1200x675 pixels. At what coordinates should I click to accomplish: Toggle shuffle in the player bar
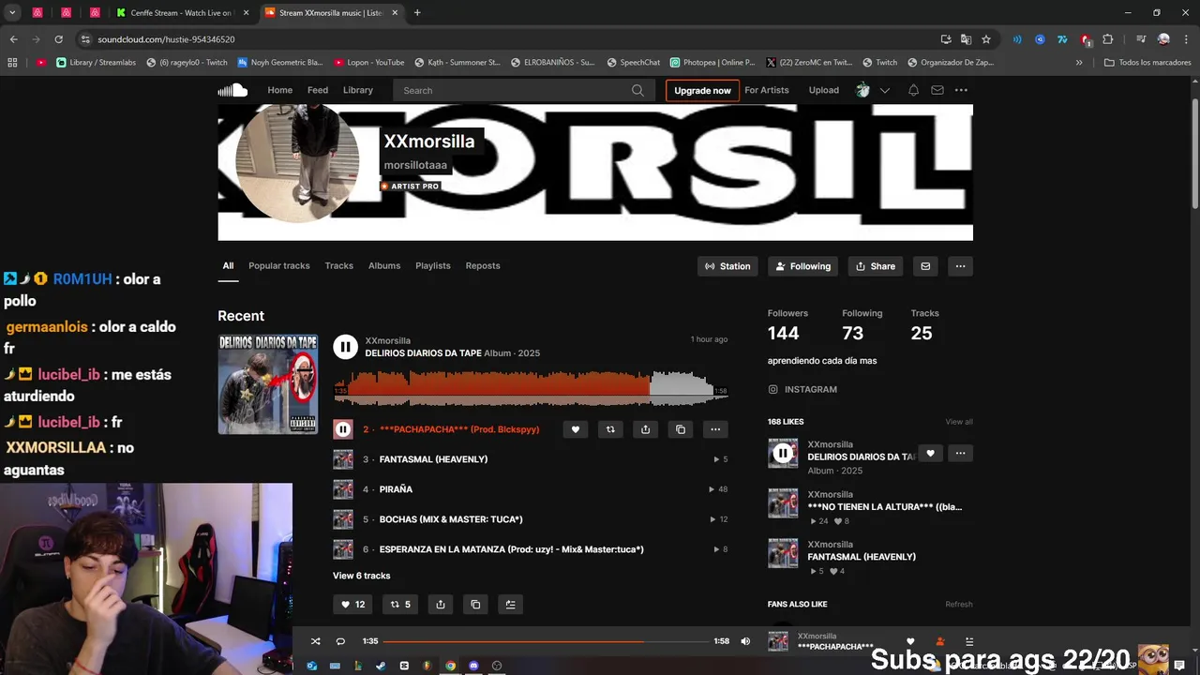[x=315, y=641]
